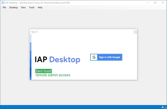Click the IAP Desktop app icon in title bar
The image size is (167, 109).
(3, 3)
